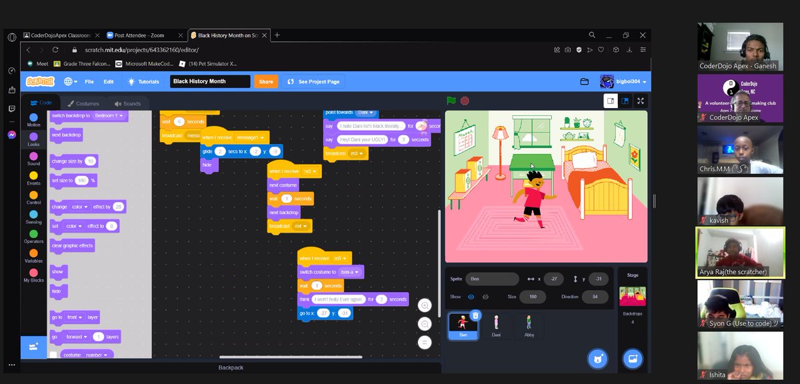Screen dimensions: 800x384
Task: Select the Stage backdrop thumbnail
Action: pos(632,296)
